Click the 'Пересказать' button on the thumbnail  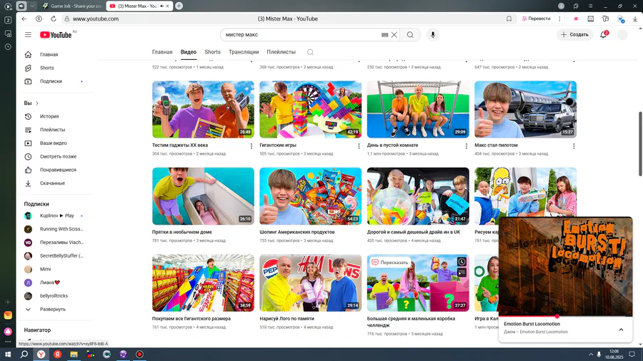390,263
